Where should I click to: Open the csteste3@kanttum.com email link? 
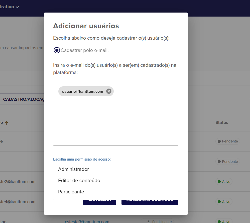(x=87, y=221)
